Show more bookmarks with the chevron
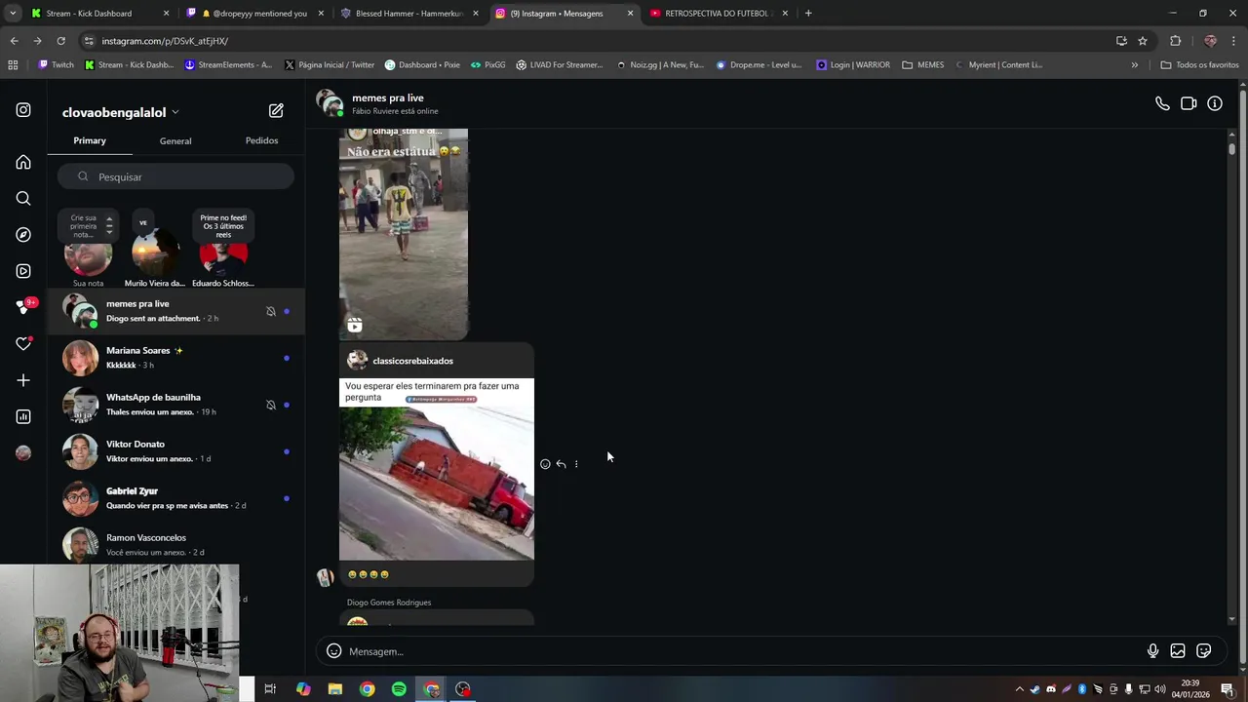Viewport: 1248px width, 702px height. click(x=1134, y=65)
